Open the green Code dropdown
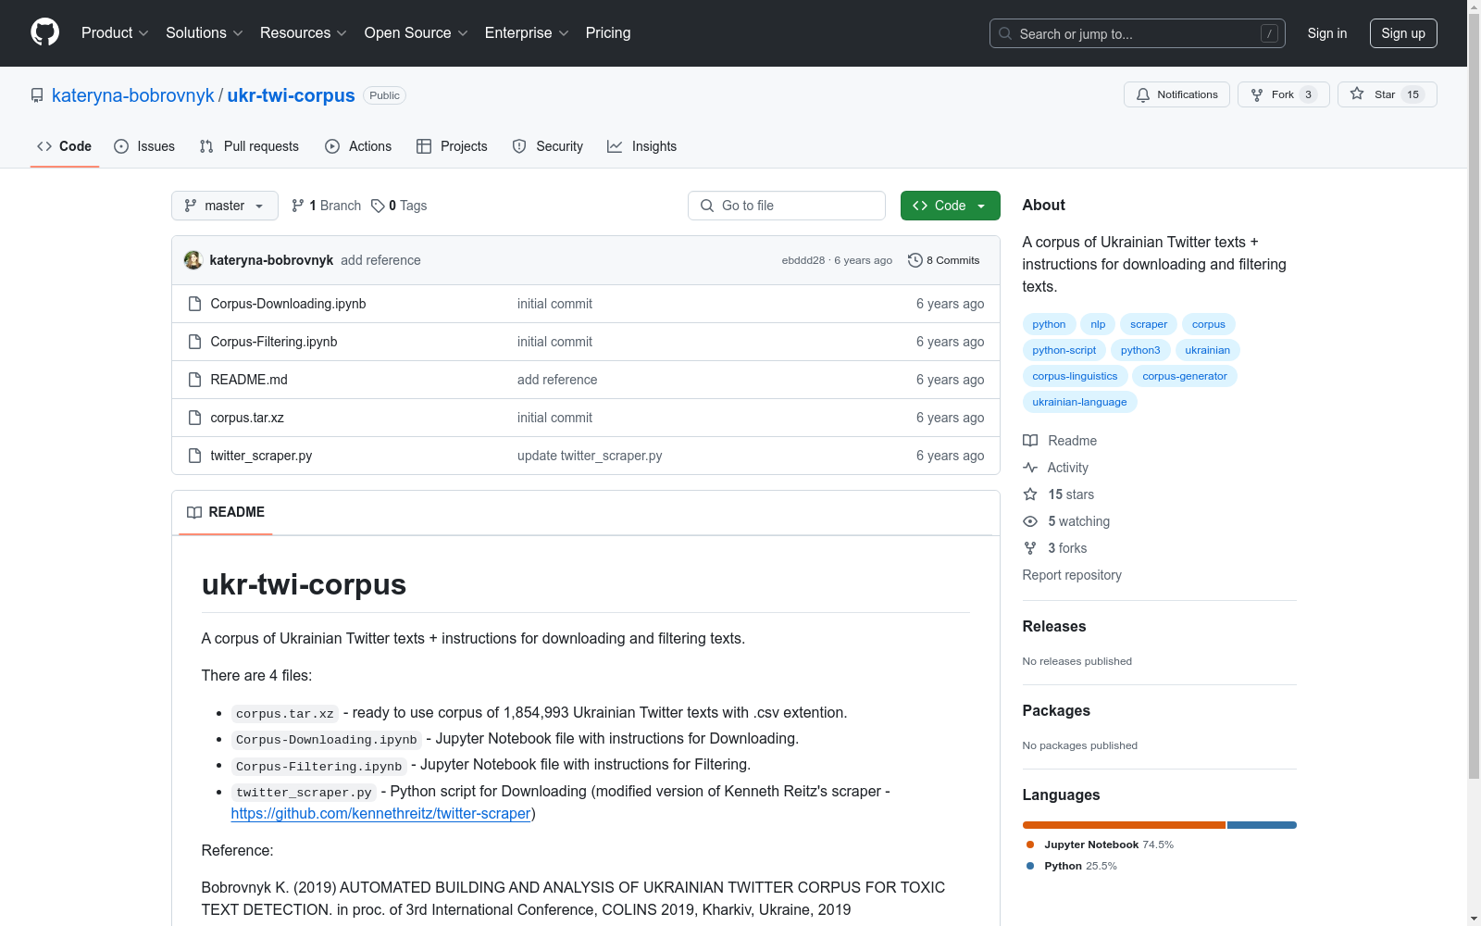Image resolution: width=1481 pixels, height=926 pixels. pos(950,206)
